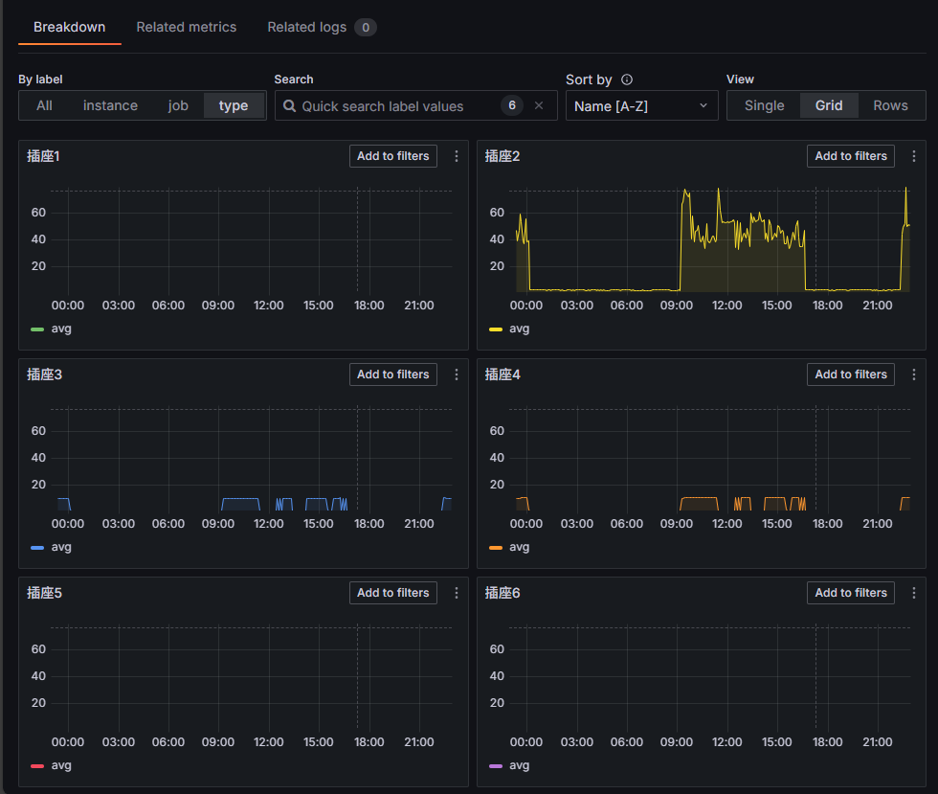Toggle the yellow avg legend in 插座2
Viewport: 938px width, 794px height.
(518, 329)
